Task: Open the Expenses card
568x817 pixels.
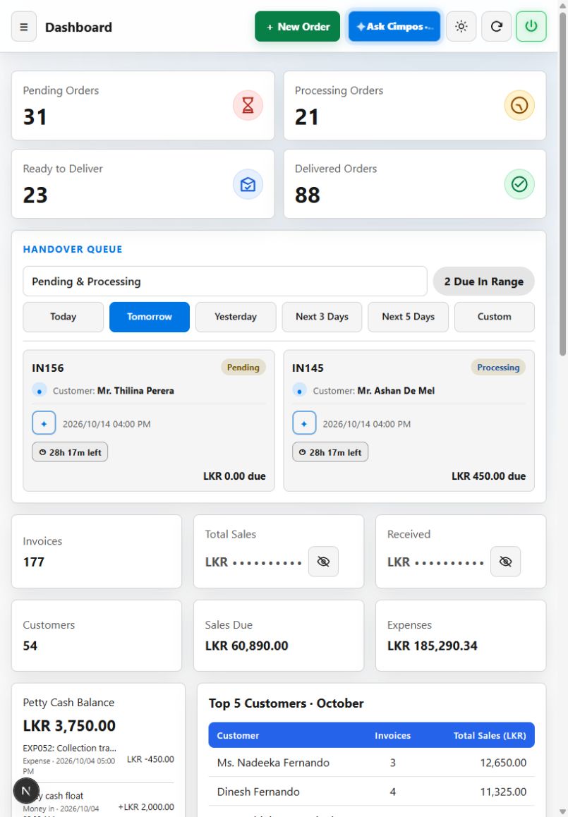Action: pyautogui.click(x=461, y=636)
